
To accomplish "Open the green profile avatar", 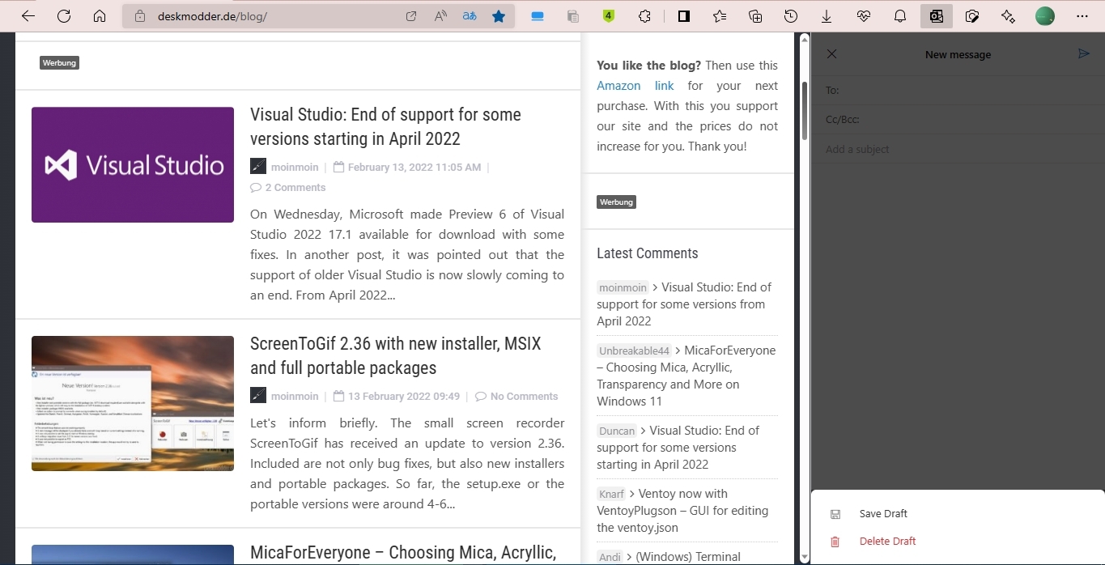I will click(1045, 16).
